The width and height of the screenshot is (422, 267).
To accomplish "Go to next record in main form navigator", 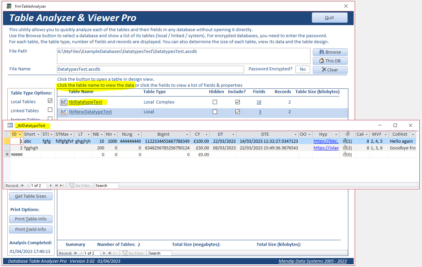I will [104, 253].
